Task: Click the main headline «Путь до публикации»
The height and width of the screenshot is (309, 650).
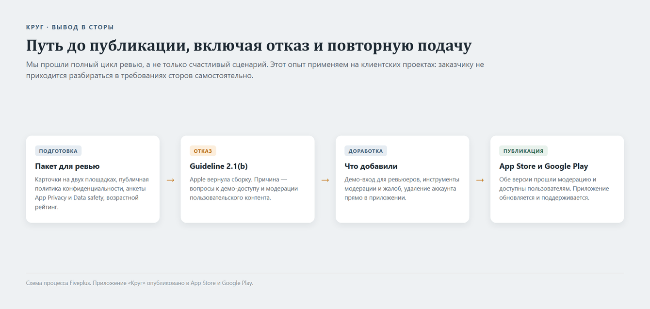Action: 249,46
